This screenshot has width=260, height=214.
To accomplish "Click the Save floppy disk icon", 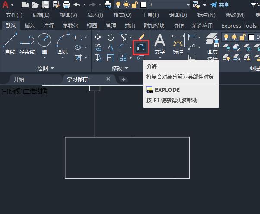I will point(46,5).
